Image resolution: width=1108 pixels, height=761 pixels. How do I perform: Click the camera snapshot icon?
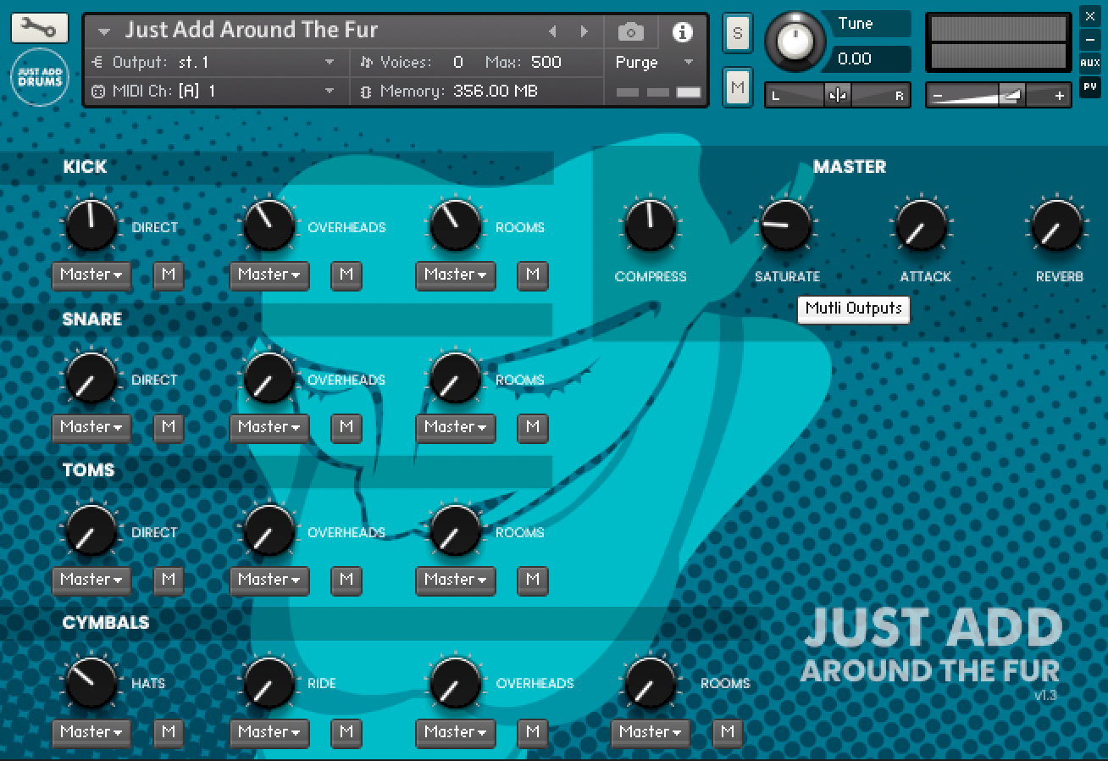click(x=630, y=32)
